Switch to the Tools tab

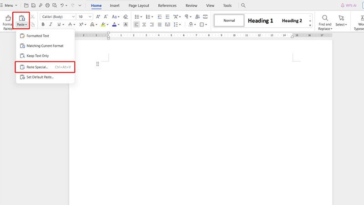click(x=227, y=5)
